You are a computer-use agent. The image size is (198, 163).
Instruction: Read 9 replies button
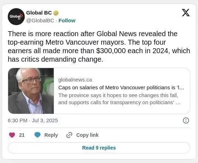click(x=99, y=148)
